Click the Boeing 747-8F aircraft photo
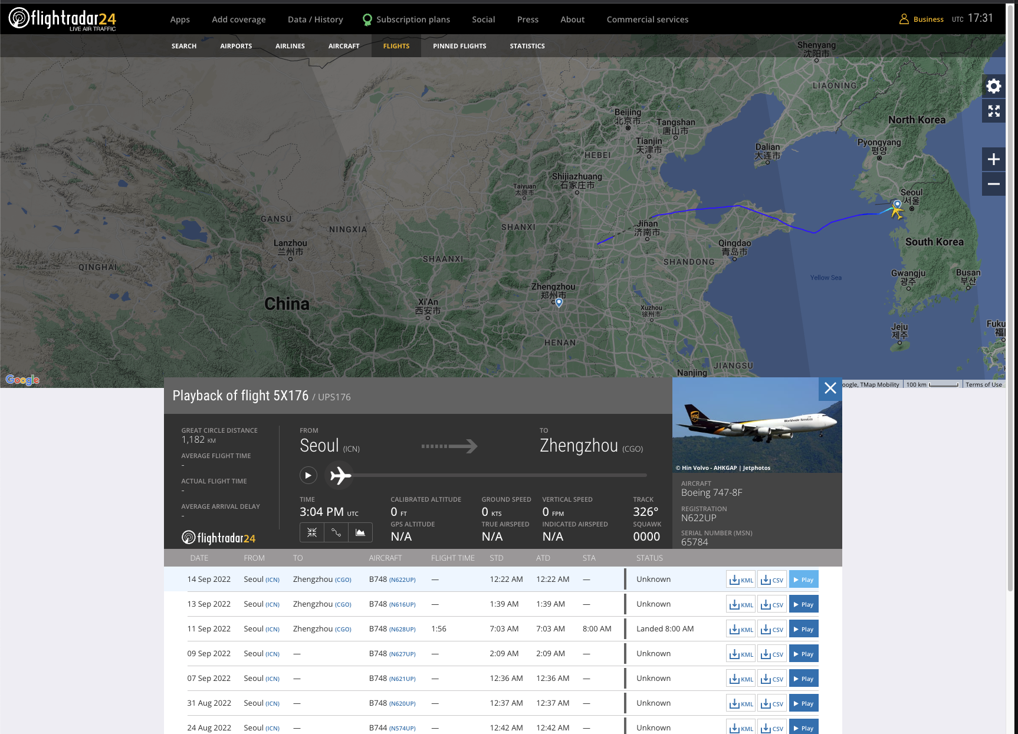Screen dimensions: 1018x734 coord(757,425)
